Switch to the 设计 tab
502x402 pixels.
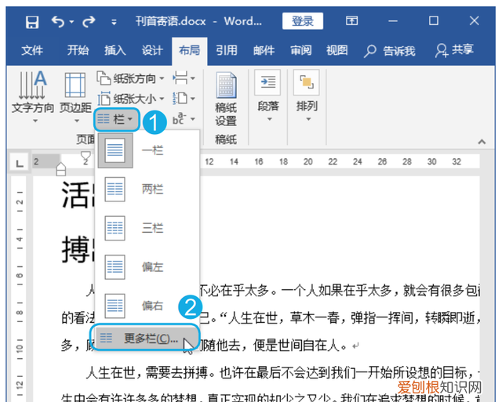coord(152,50)
